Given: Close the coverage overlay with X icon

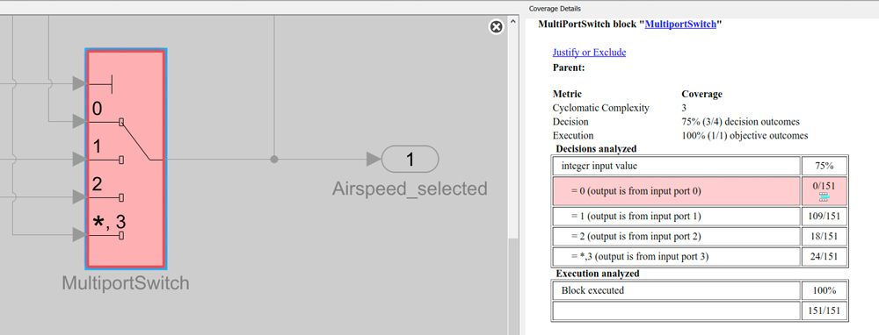Looking at the screenshot, I should point(496,27).
